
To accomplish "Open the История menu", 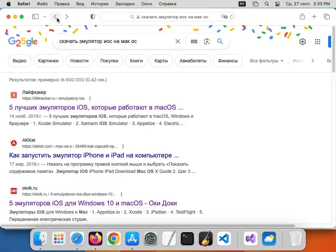I will pyautogui.click(x=100, y=4).
